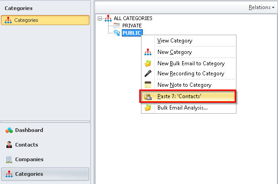The height and width of the screenshot is (184, 278).
Task: Click the PRIVATE category folder icon
Action: [116, 26]
